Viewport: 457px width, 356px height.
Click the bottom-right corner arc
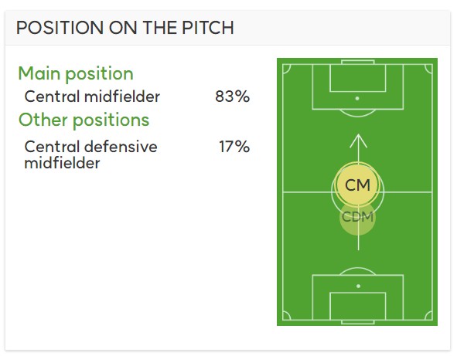(428, 316)
